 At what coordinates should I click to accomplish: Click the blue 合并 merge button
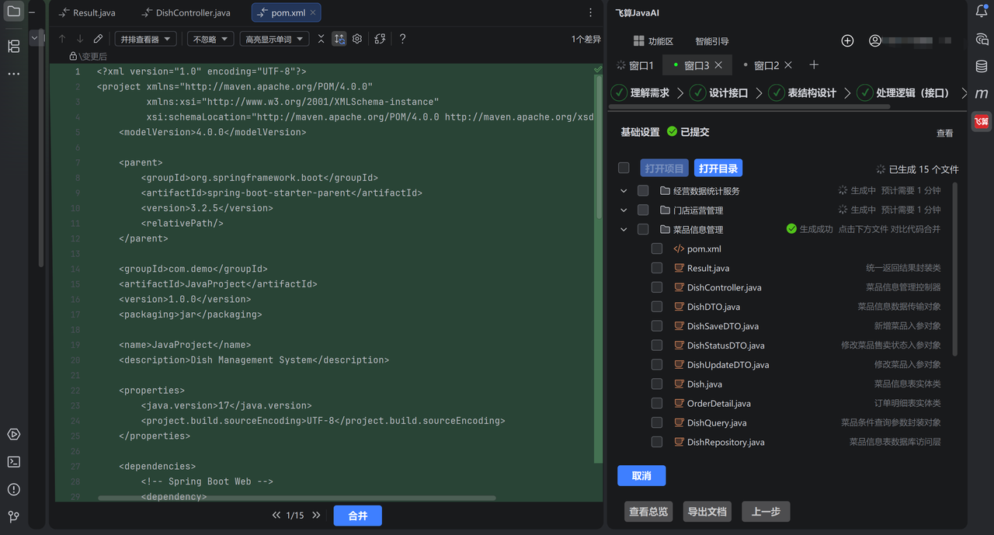[x=358, y=516]
